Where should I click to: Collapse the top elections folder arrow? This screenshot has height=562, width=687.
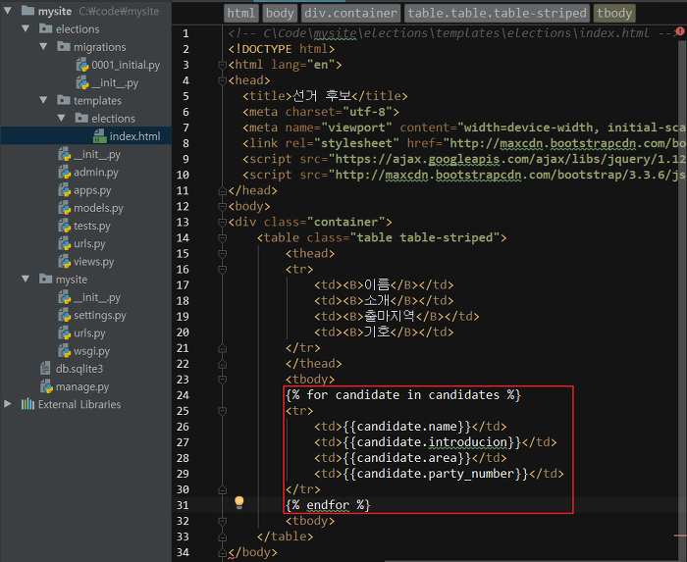coord(26,28)
